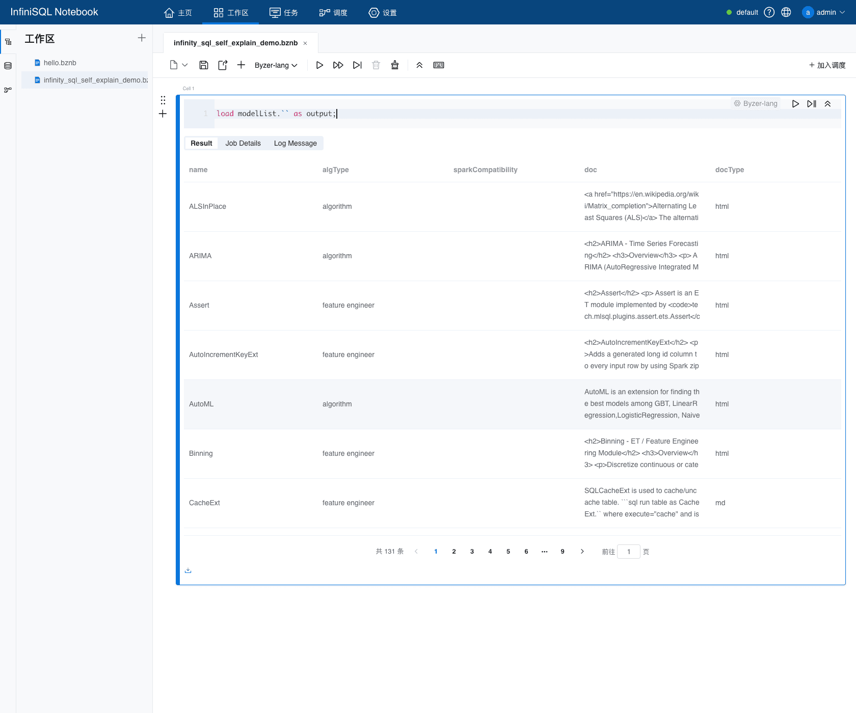
Task: Select the infinity_sql_self_explain_demo.bznb editor tab
Action: 235,43
